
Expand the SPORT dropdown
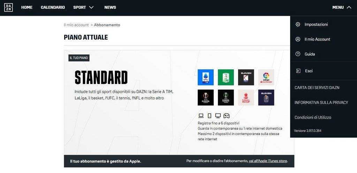click(83, 8)
